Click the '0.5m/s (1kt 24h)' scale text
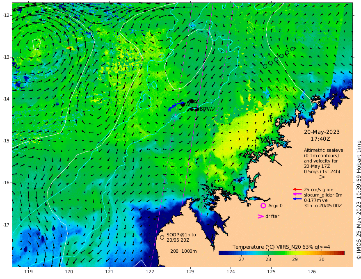This screenshot has height=279, width=361. tap(322, 172)
